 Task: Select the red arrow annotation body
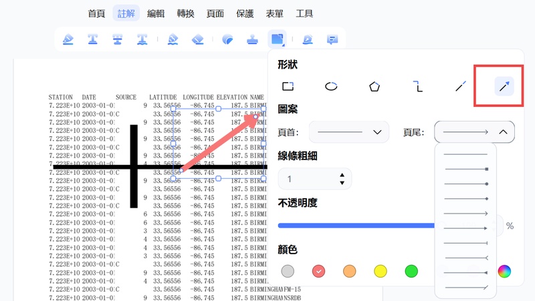click(219, 143)
